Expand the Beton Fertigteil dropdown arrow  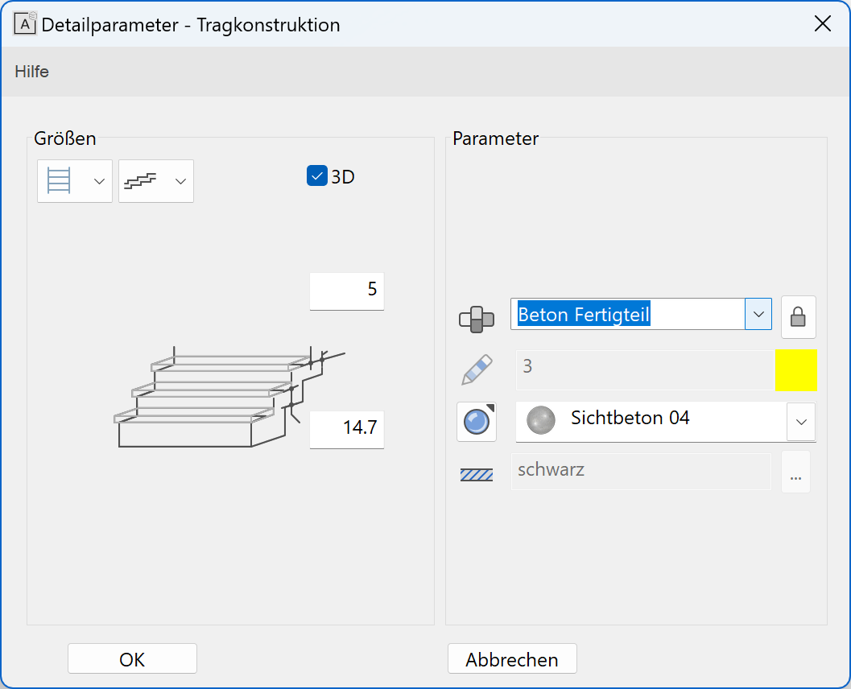[x=758, y=314]
